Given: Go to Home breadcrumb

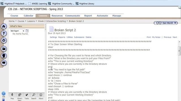Looking at the screenshot, I should 12,21.
